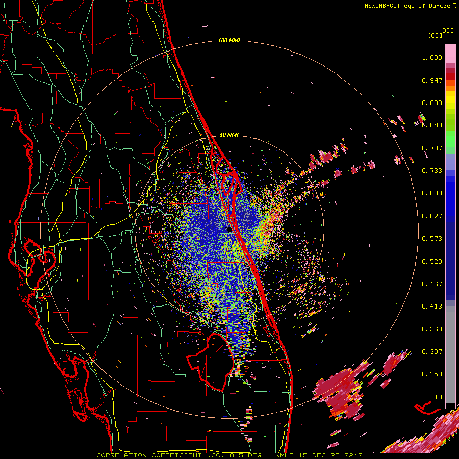Click the 0.413 scale label
Image resolution: width=459 pixels, height=459 pixels.
(x=432, y=307)
